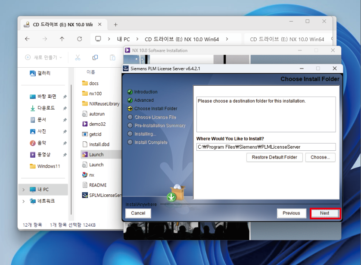361x265 pixels.
Task: Click the Copy icon in Explorer toolbar
Action: [95, 57]
